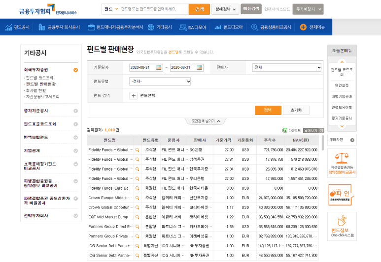Click the 펀드공시 chart icon
The height and width of the screenshot is (262, 381).
click(x=8, y=27)
